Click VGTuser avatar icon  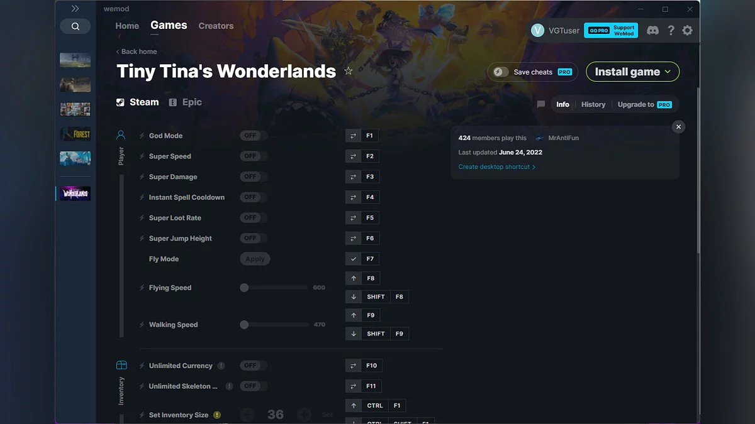pyautogui.click(x=537, y=30)
